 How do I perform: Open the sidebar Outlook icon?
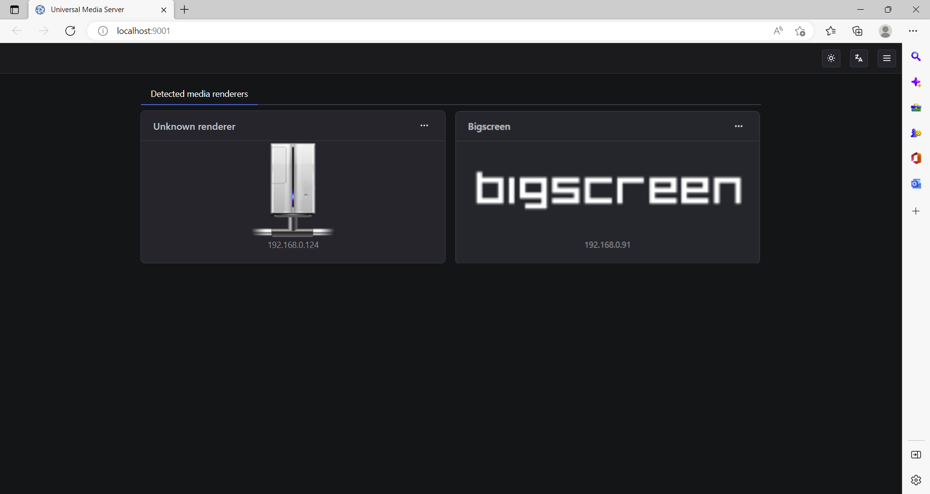916,184
